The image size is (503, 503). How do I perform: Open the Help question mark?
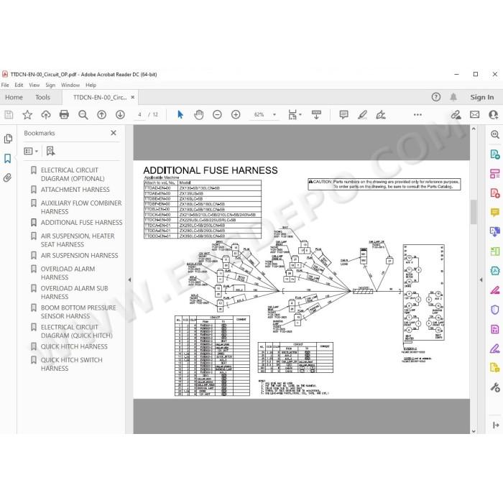pyautogui.click(x=436, y=97)
